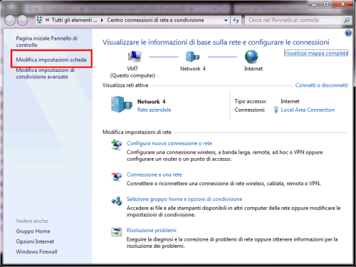Click the Configura nuova connessione icon

tap(117, 145)
